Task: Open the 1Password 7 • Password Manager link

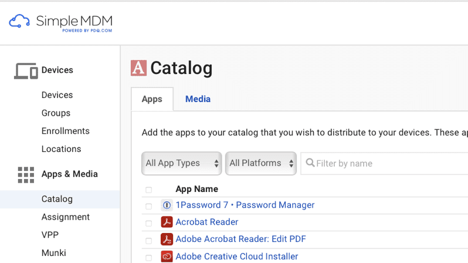Action: tap(245, 205)
